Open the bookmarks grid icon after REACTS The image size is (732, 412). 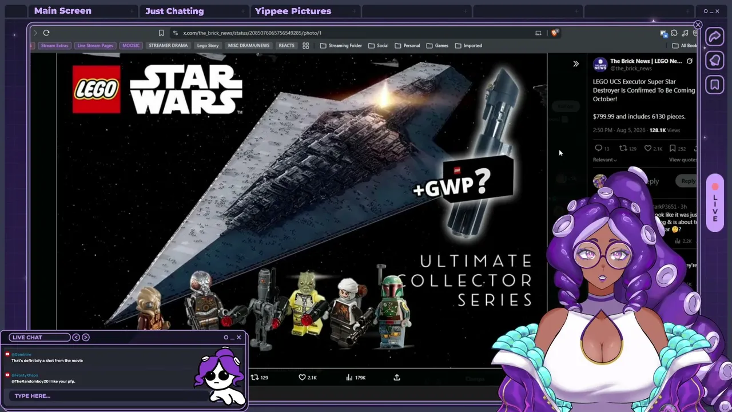(x=306, y=46)
